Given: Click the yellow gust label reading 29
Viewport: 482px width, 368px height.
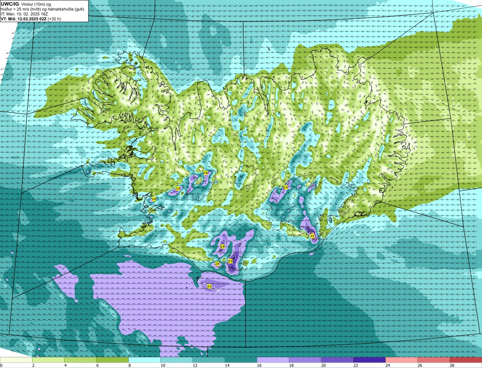Looking at the screenshot, I should tap(286, 187).
